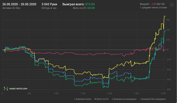Viewport: 177px width, 103px height.
Task: Click the x-axis label 2 000
Action: 109,93
